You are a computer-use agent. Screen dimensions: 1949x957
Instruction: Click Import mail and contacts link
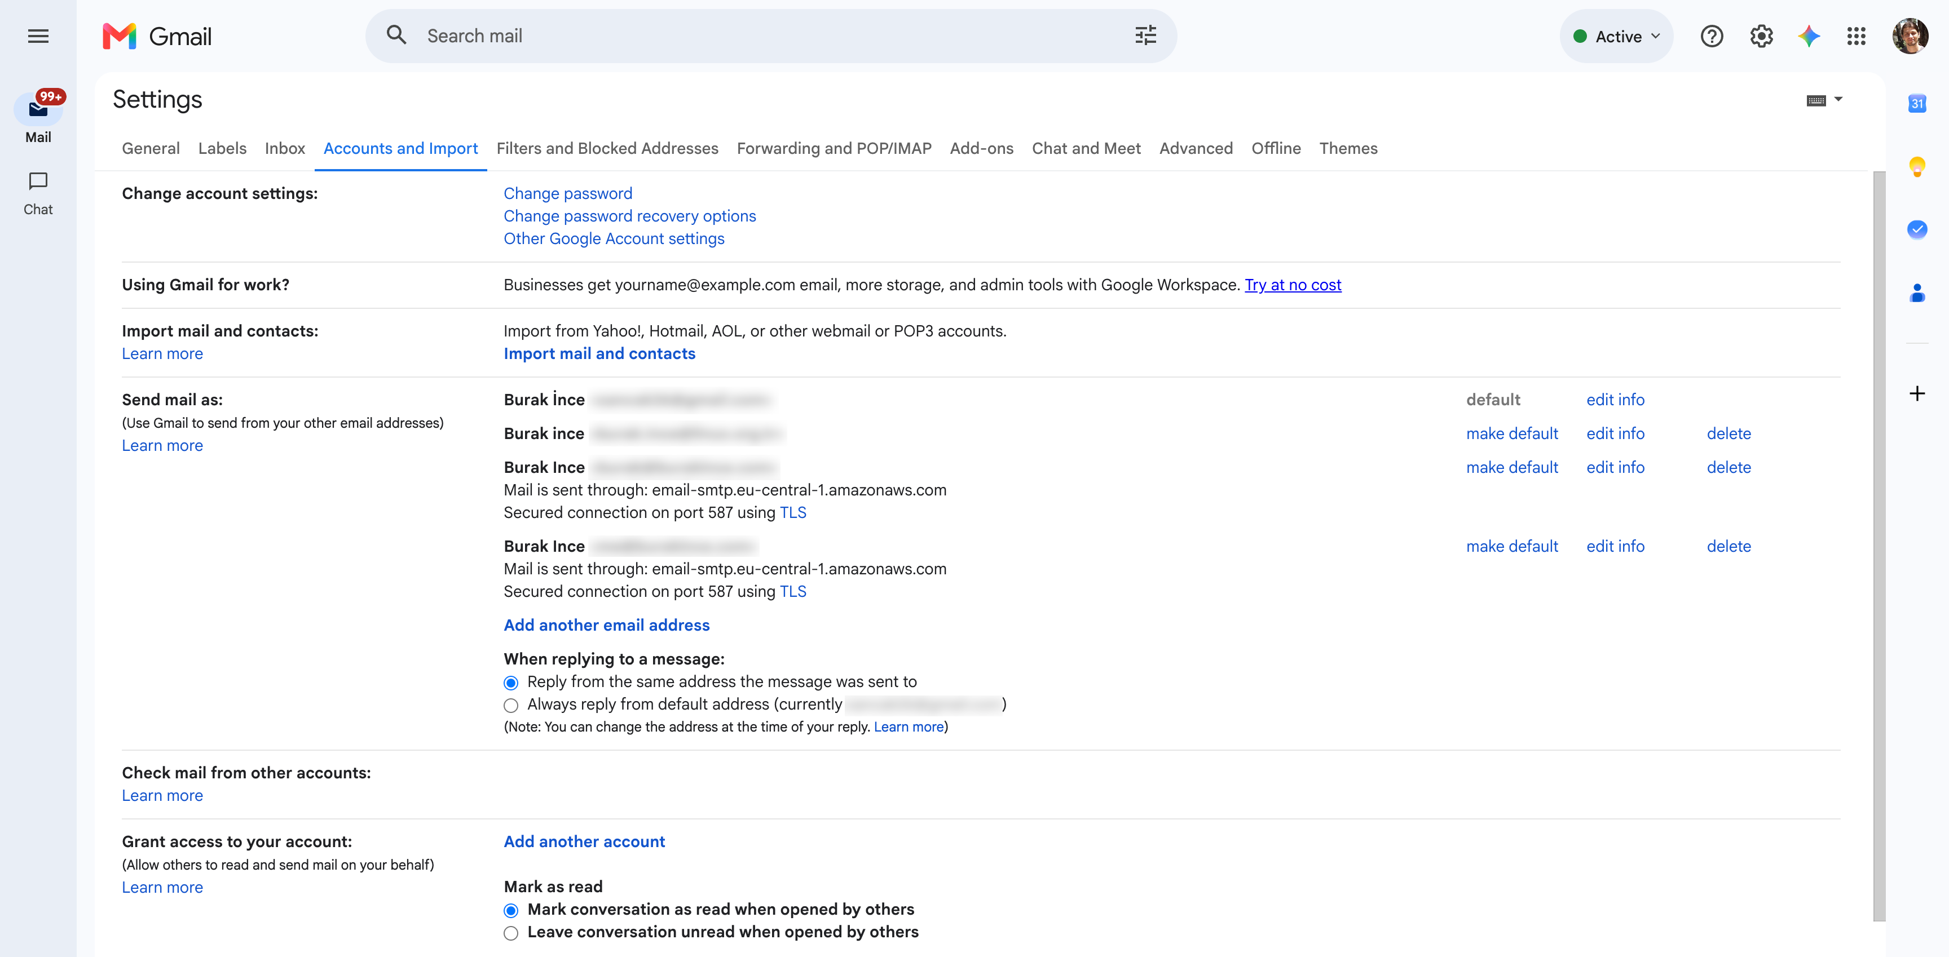(599, 354)
